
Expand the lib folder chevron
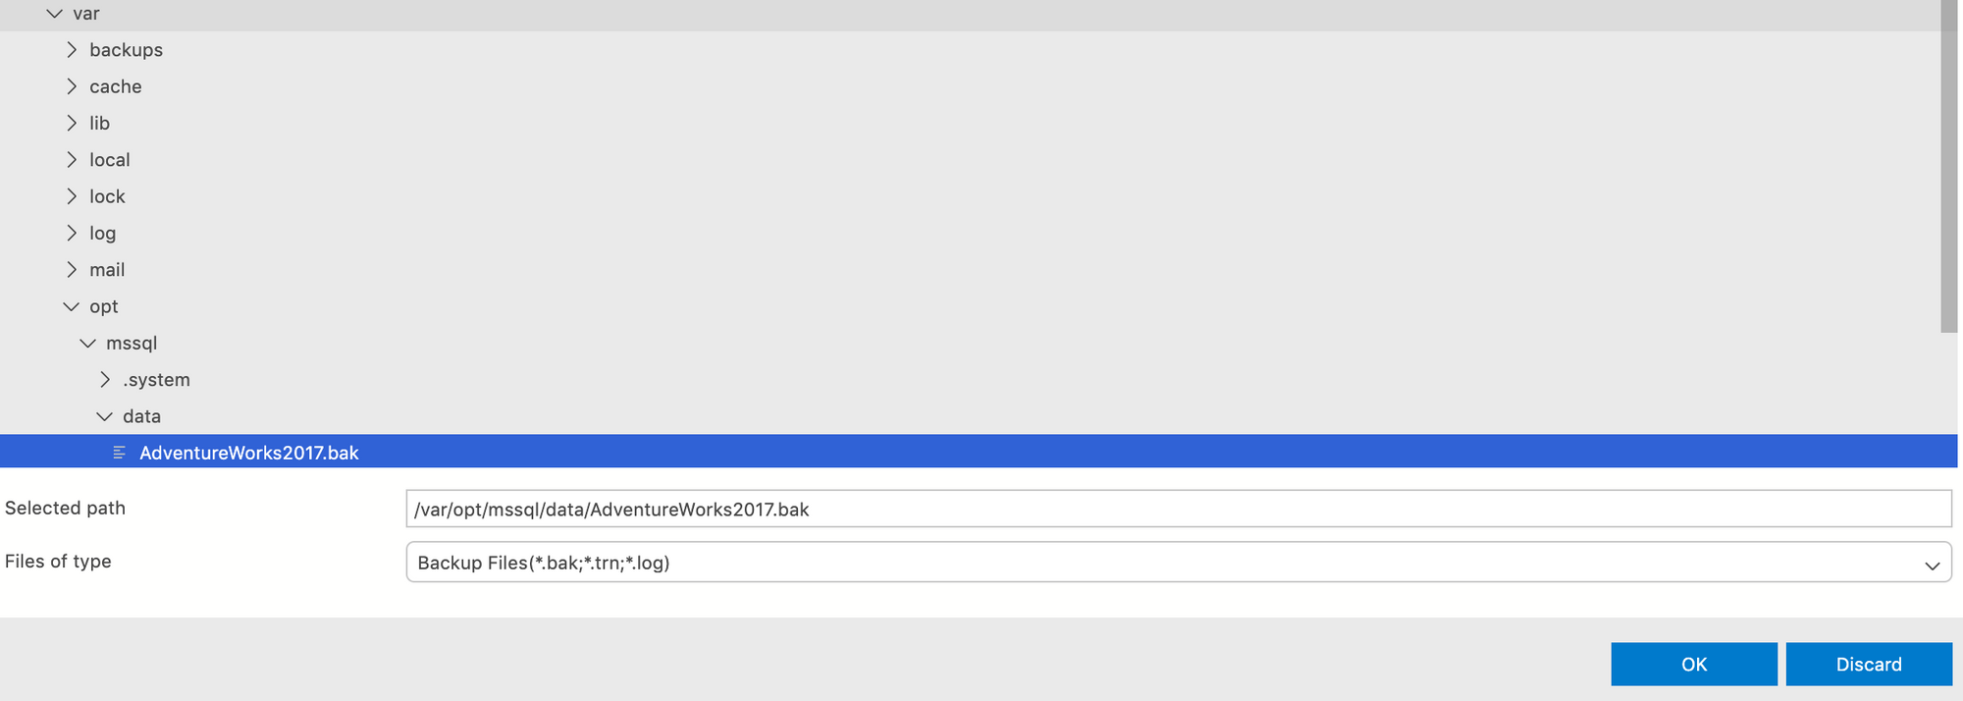(x=72, y=123)
